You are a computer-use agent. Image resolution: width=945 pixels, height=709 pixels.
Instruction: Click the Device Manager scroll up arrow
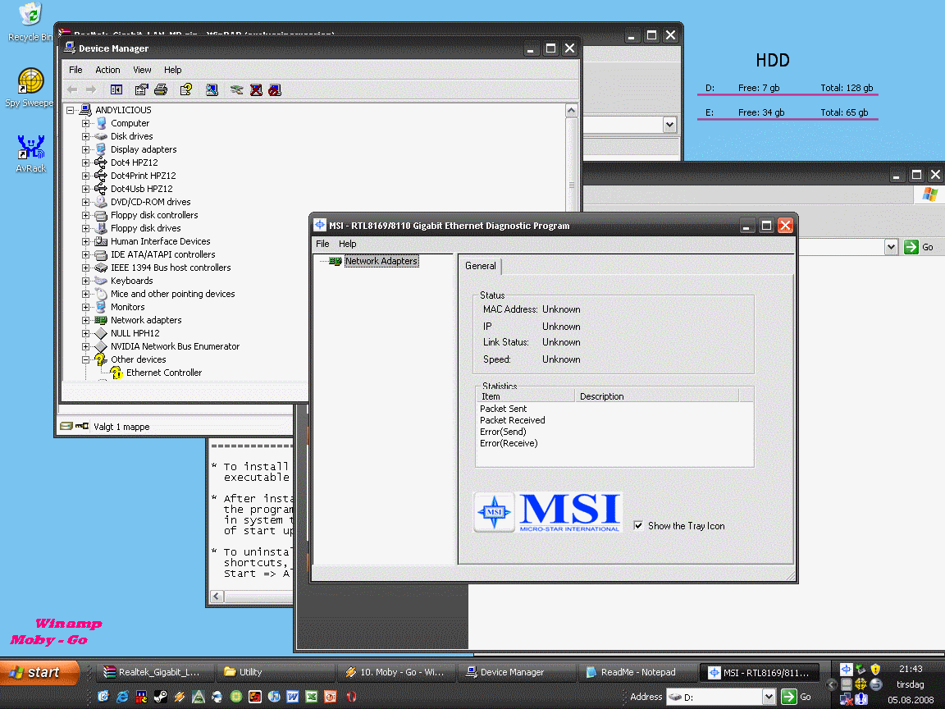(571, 110)
